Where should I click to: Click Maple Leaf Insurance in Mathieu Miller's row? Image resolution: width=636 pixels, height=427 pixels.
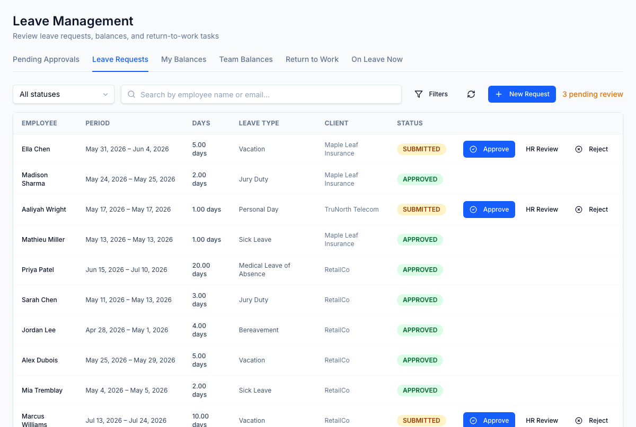click(x=341, y=240)
